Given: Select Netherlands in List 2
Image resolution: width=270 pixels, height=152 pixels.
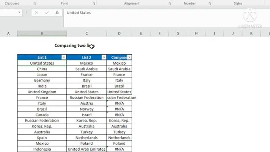Looking at the screenshot, I should (x=86, y=138).
